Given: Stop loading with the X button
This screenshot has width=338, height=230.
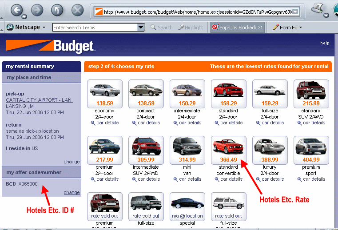Looking at the screenshot, I should click(77, 10).
